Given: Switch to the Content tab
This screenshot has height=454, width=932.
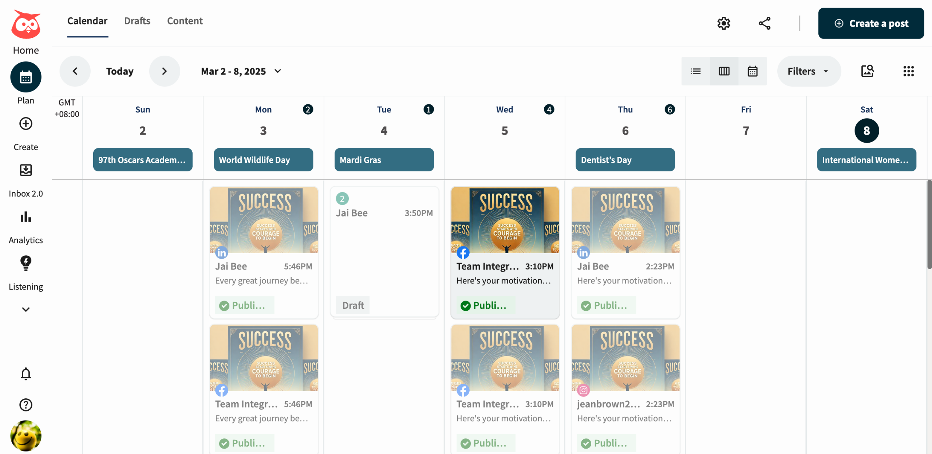Looking at the screenshot, I should pyautogui.click(x=185, y=21).
